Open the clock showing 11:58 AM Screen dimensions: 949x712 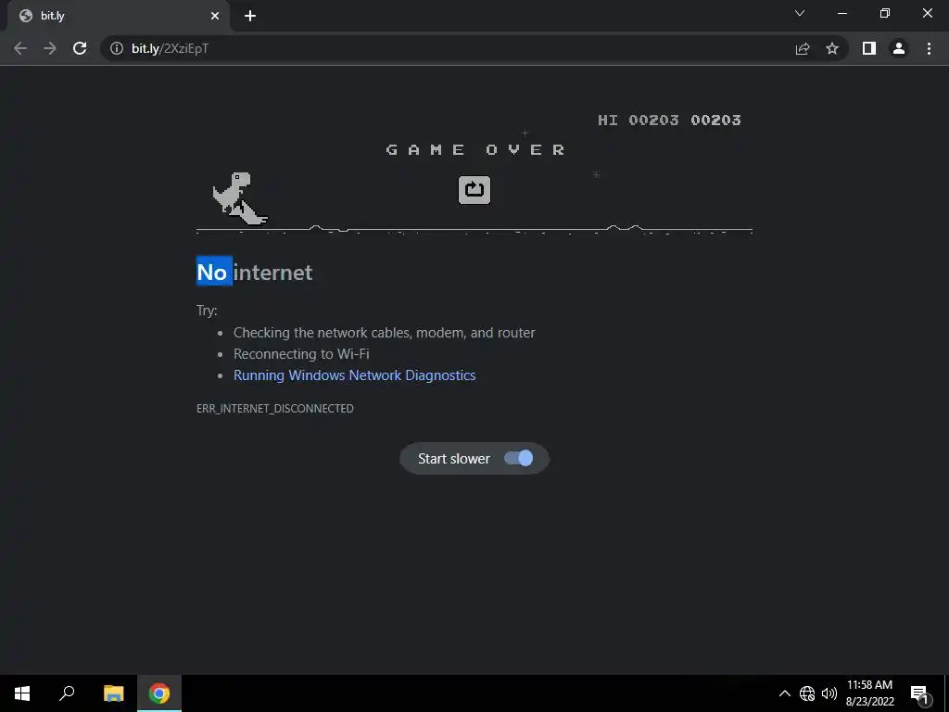869,693
